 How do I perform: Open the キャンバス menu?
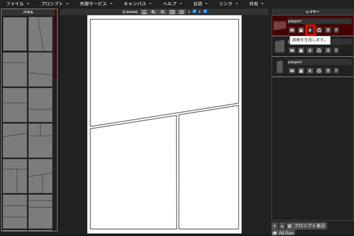point(137,4)
